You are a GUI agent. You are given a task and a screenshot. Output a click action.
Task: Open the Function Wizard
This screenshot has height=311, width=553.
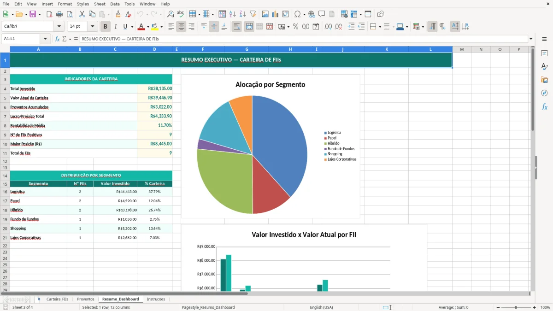[57, 39]
